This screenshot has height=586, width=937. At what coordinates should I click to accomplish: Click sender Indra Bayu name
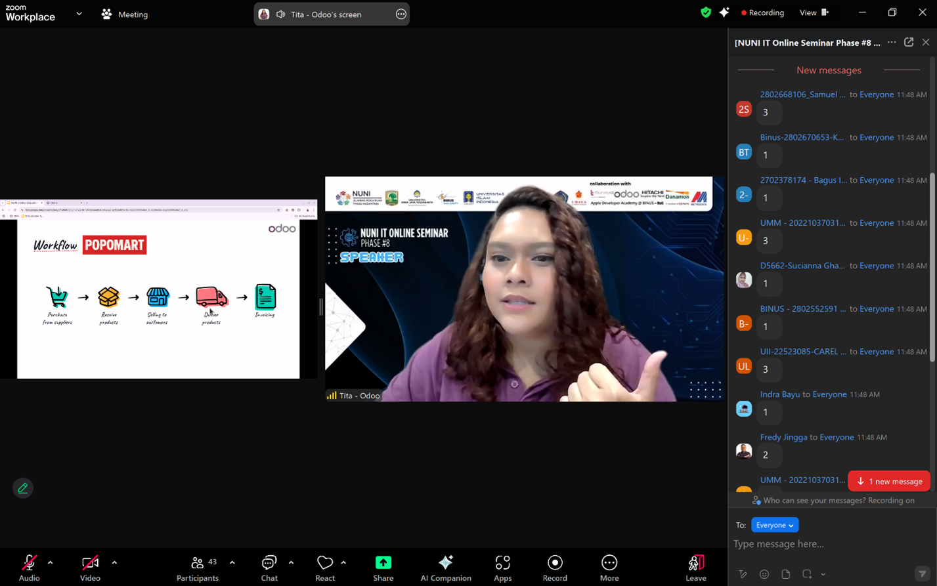780,394
